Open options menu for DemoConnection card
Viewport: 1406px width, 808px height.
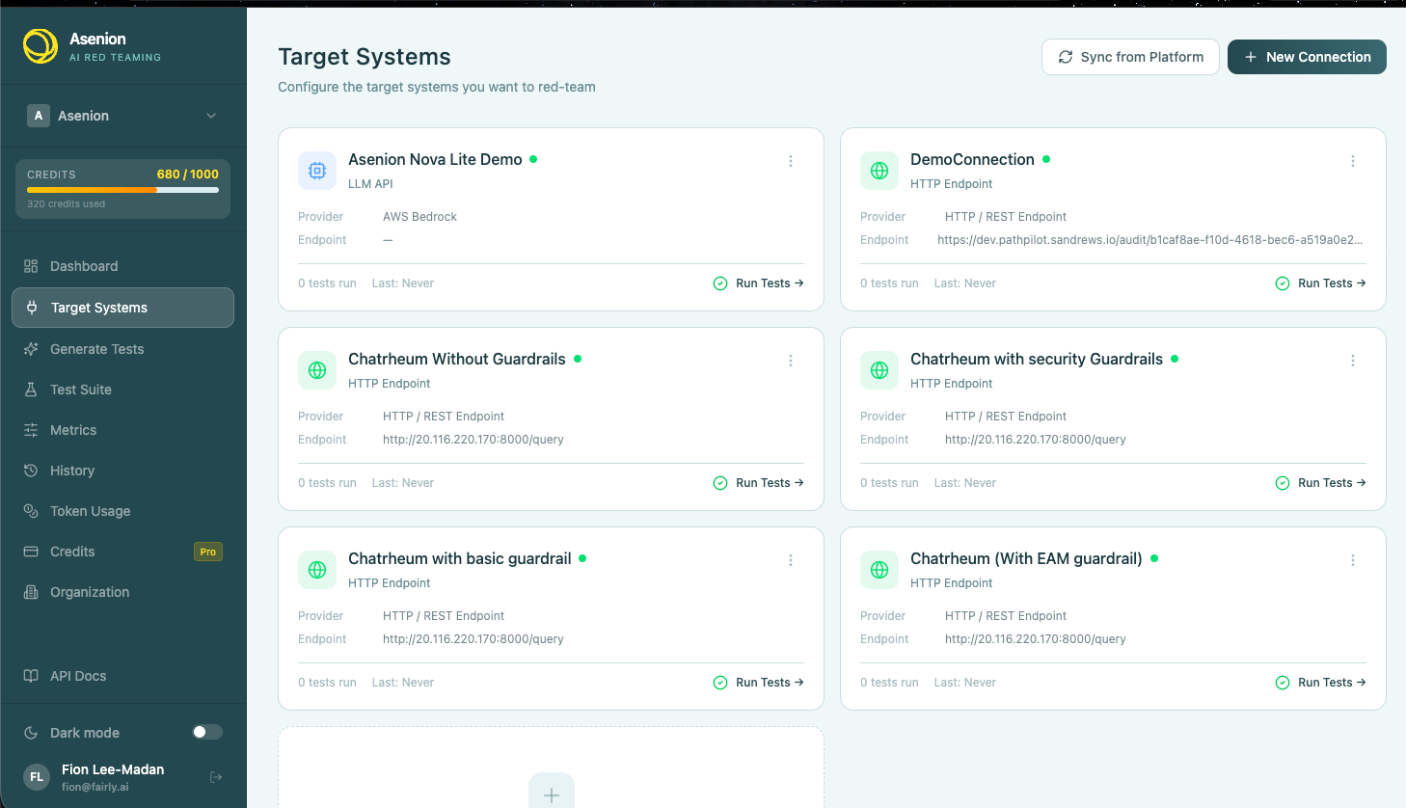pos(1353,161)
